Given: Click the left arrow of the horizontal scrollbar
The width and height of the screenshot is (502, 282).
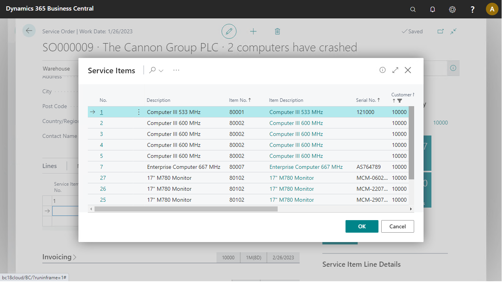Looking at the screenshot, I should tap(91, 209).
